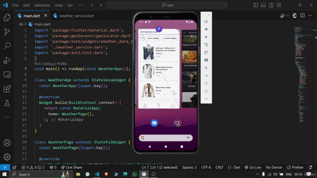Take an emulator screenshot

(206, 60)
